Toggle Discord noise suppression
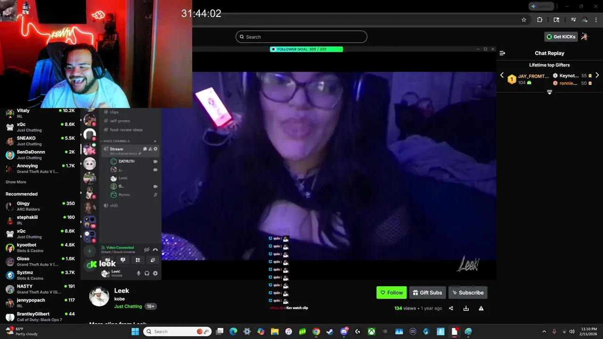Screen dimensions: 603x339 click(147, 250)
